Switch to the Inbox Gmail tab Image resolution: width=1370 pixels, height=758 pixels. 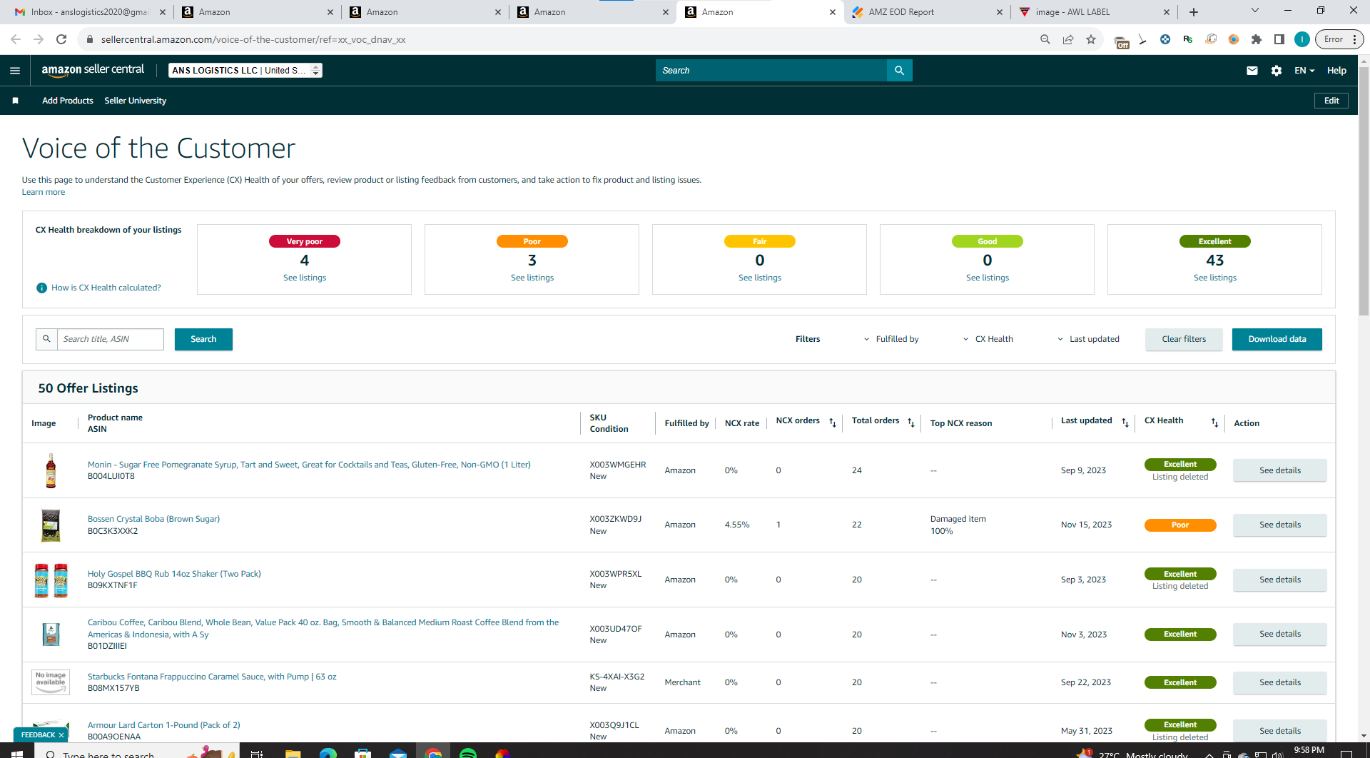tap(90, 12)
